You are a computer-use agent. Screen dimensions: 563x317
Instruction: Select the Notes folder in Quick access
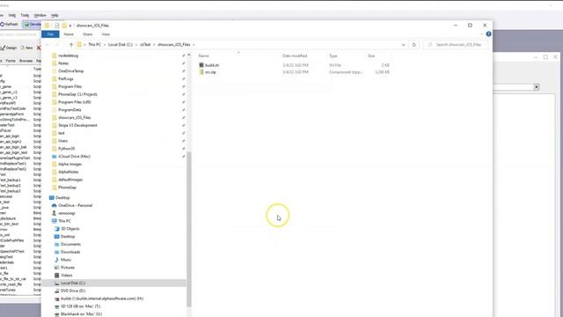point(63,63)
